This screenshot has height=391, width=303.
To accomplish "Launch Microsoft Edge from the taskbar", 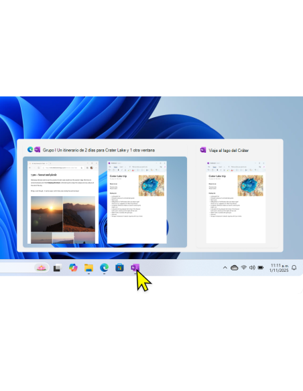I will click(104, 268).
